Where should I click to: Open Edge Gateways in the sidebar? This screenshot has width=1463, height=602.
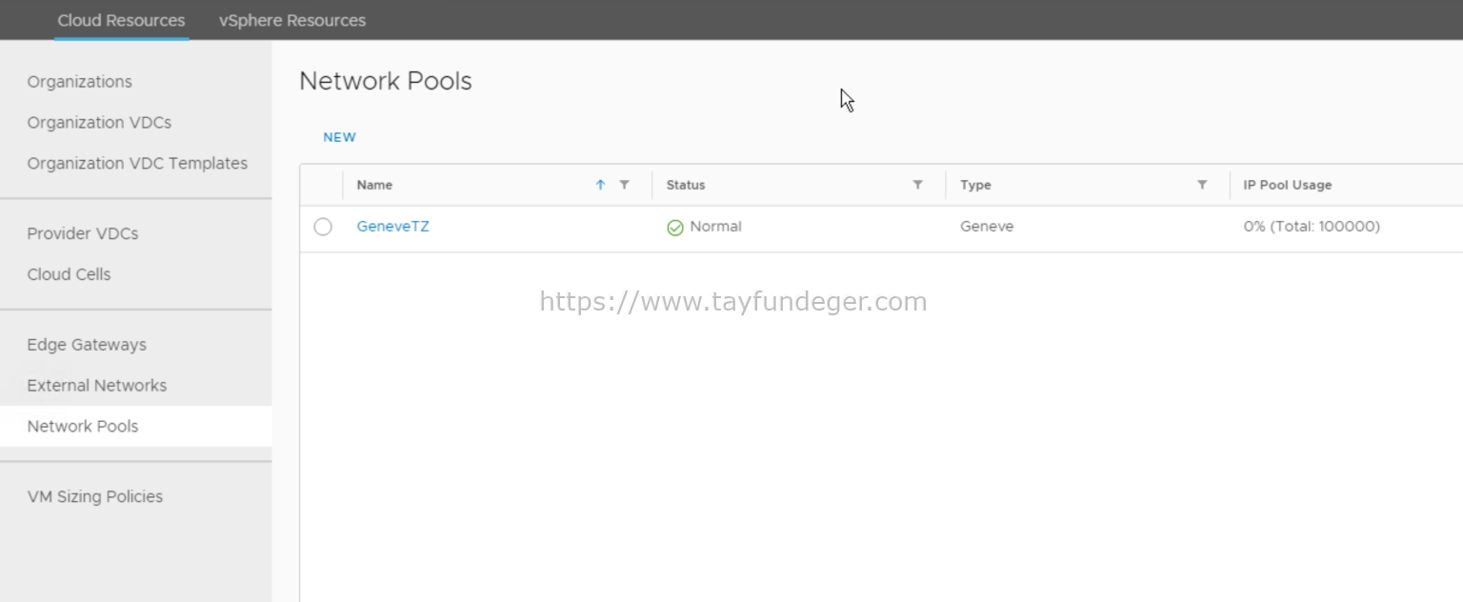click(86, 345)
